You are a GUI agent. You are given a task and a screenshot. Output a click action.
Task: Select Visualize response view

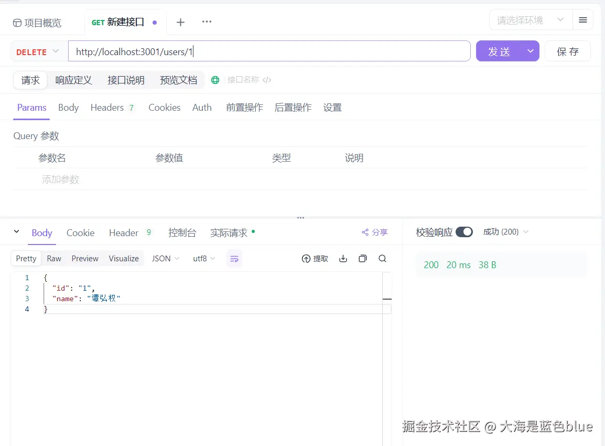coord(124,258)
